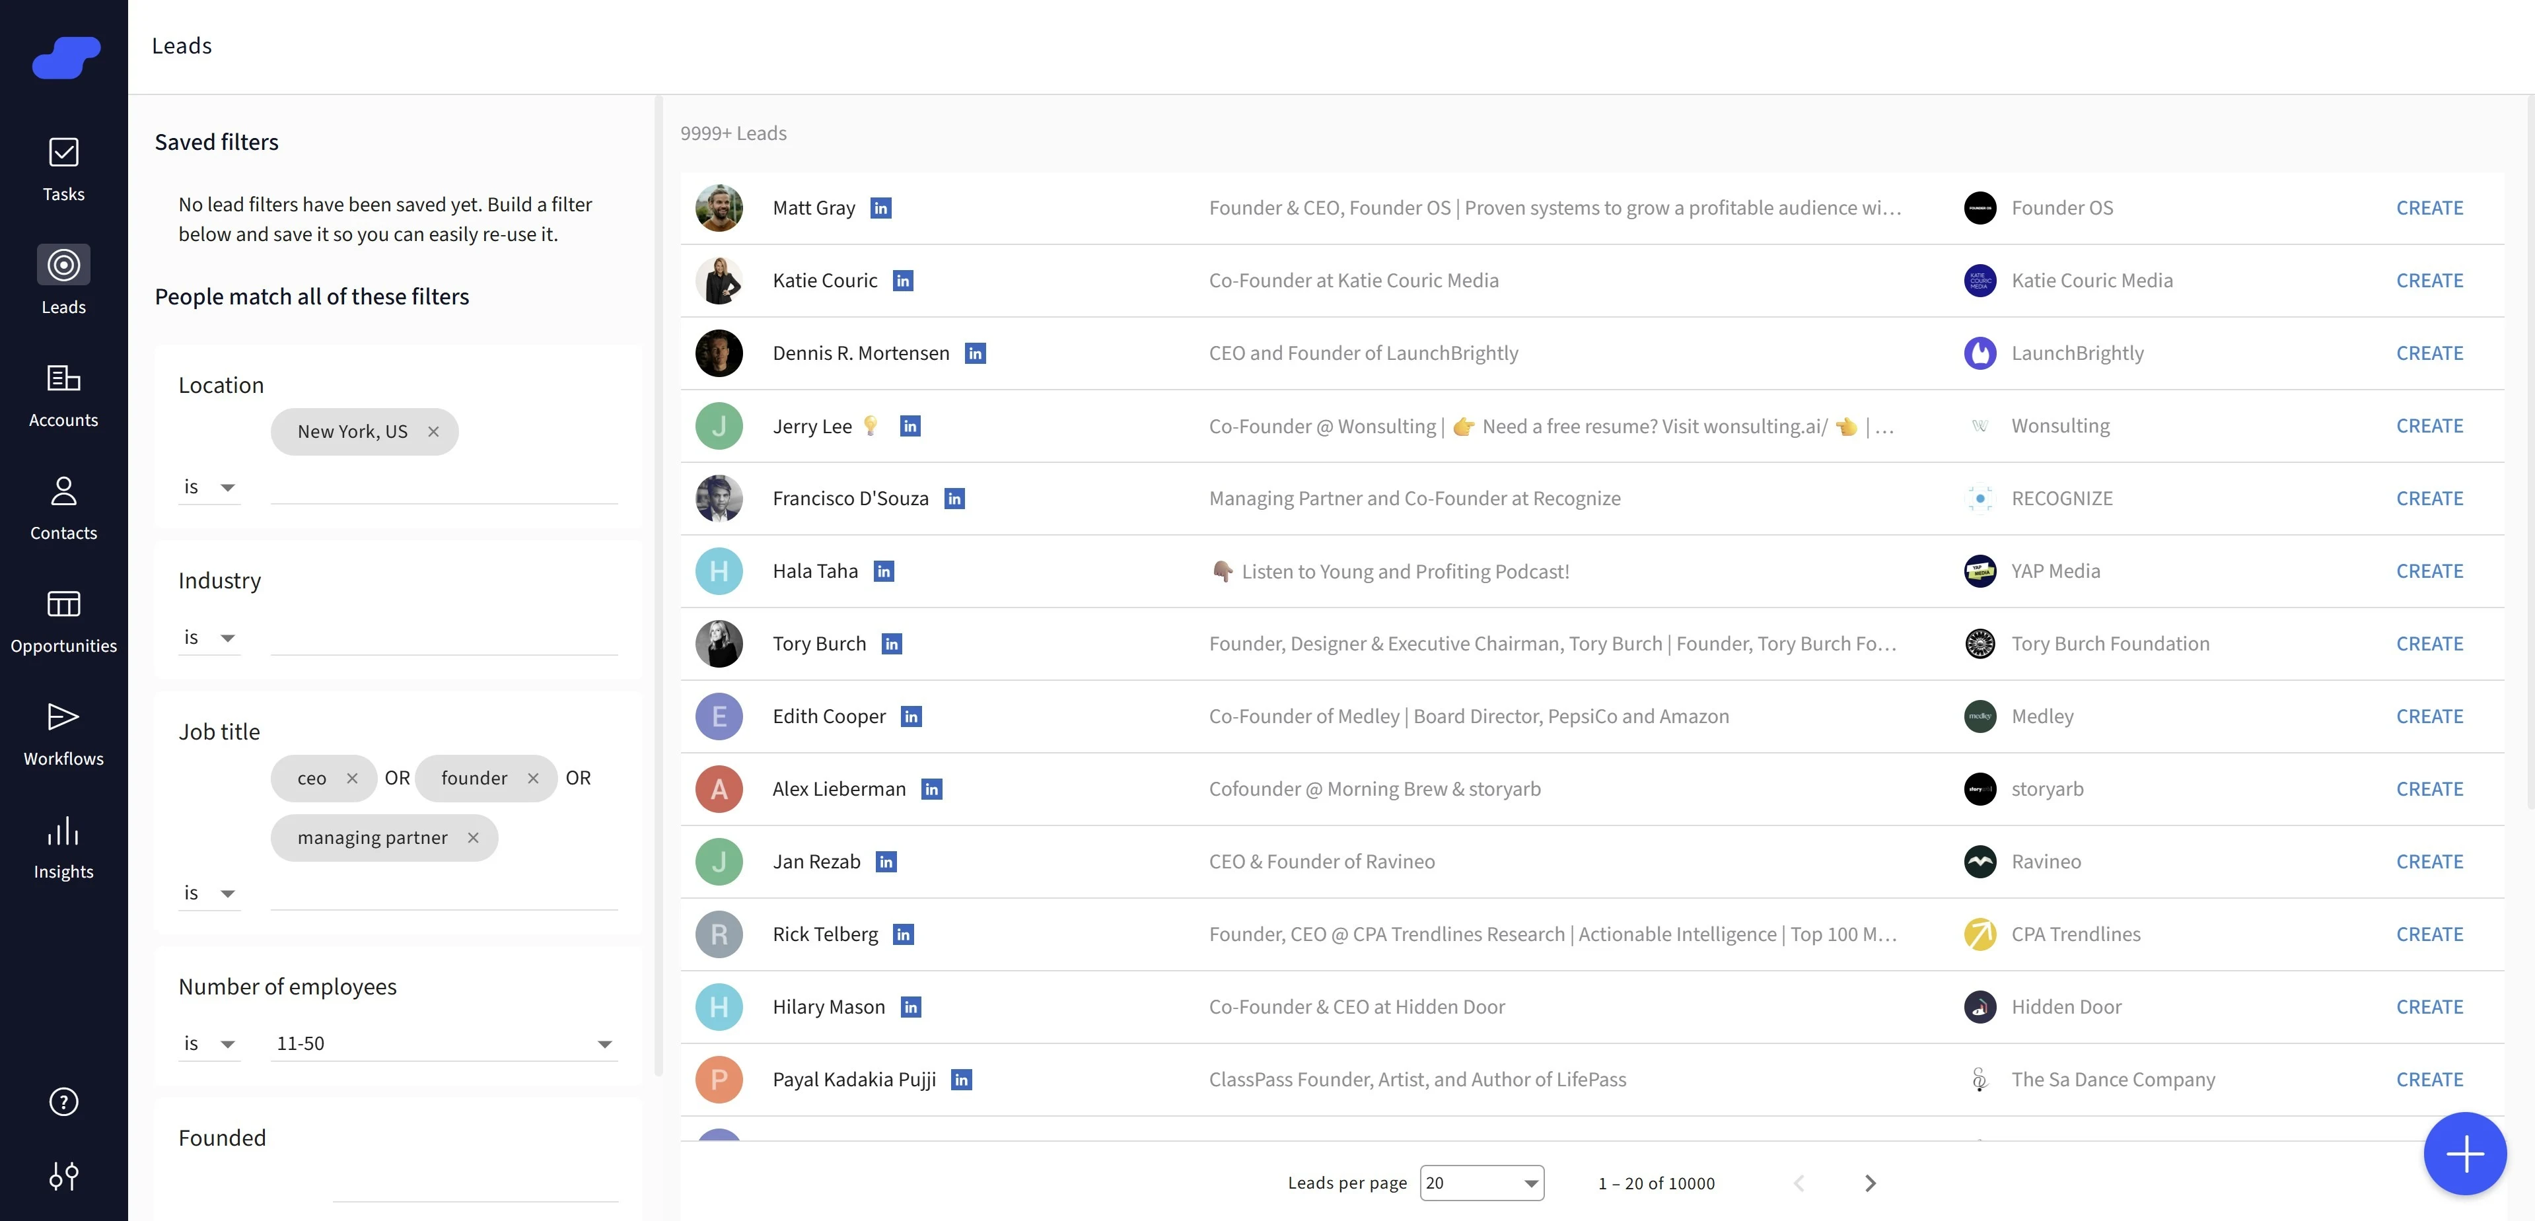Click the CPA Trendlines company logo
2535x1221 pixels.
[x=1980, y=934]
